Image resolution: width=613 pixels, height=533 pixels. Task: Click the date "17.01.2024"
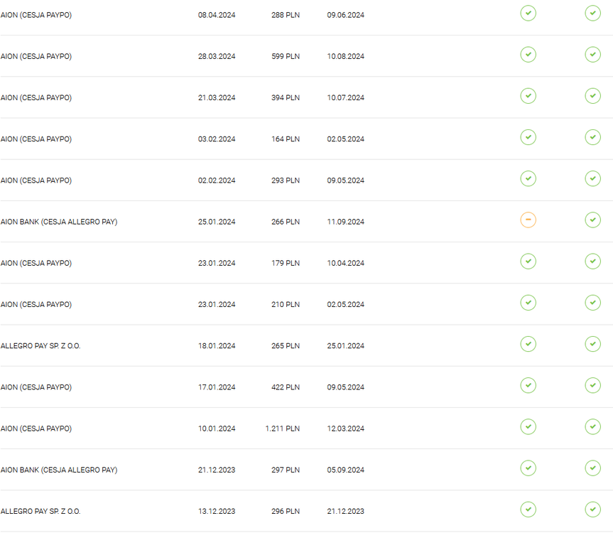[217, 387]
